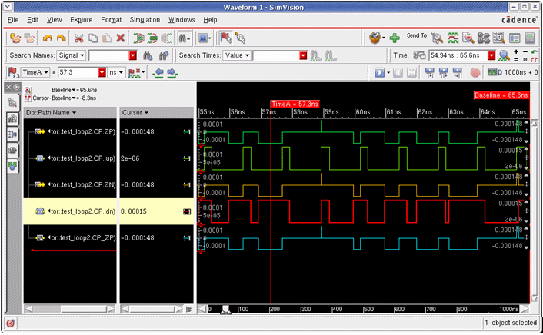543x335 pixels.
Task: Click the run simulation play icon
Action: pos(379,72)
